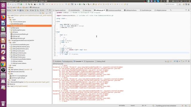
Task: Click the 28:14 cursor position status
Action: 144,106
